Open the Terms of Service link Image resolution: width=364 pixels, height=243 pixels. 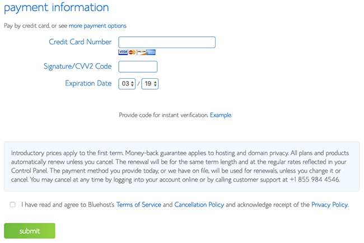click(138, 205)
